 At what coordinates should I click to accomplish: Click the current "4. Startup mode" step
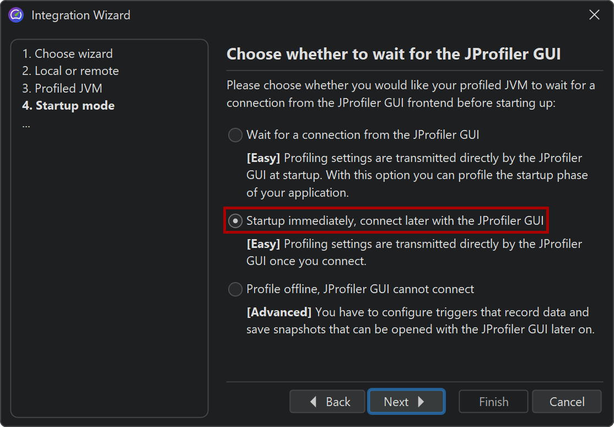(68, 106)
